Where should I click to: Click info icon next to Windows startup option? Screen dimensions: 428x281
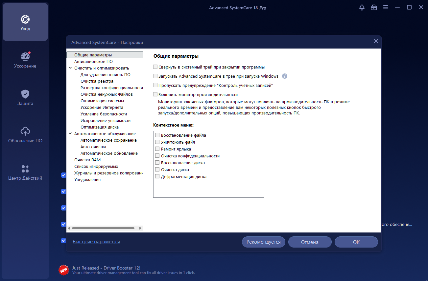point(285,76)
